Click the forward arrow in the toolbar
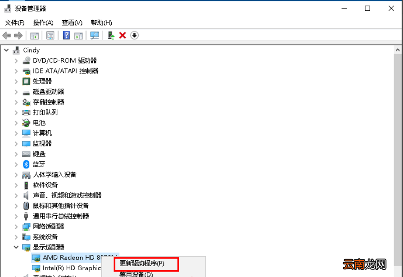 [x=18, y=35]
